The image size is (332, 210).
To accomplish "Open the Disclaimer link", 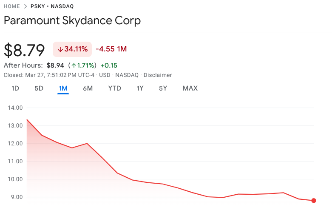I will click(x=158, y=75).
